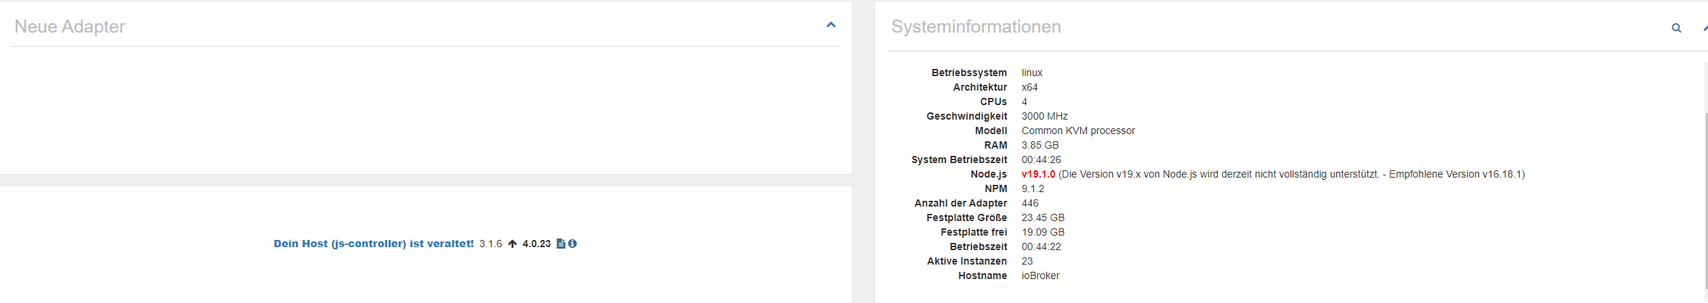
Task: Click the upgrade arrow icon beside 3.1.6
Action: [x=513, y=244]
